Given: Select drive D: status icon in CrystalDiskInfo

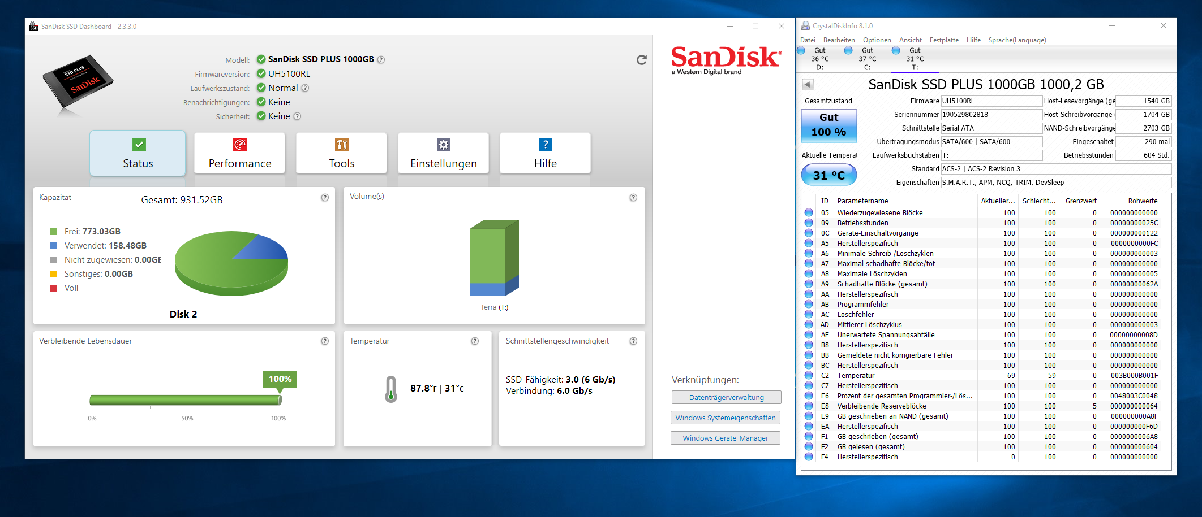Looking at the screenshot, I should point(801,50).
